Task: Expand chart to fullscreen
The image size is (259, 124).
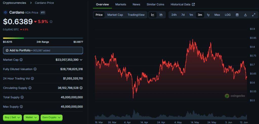Action: tap(253, 15)
